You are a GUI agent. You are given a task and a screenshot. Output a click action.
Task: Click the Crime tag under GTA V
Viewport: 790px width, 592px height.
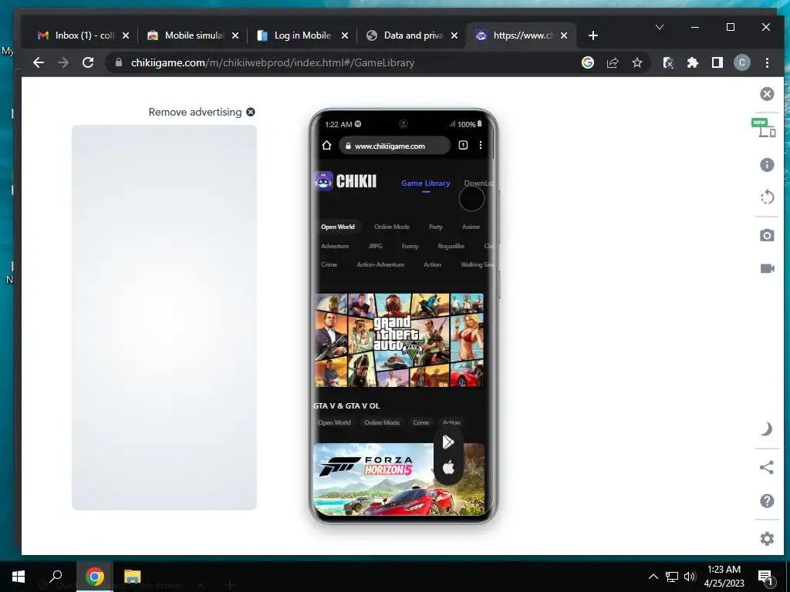421,423
